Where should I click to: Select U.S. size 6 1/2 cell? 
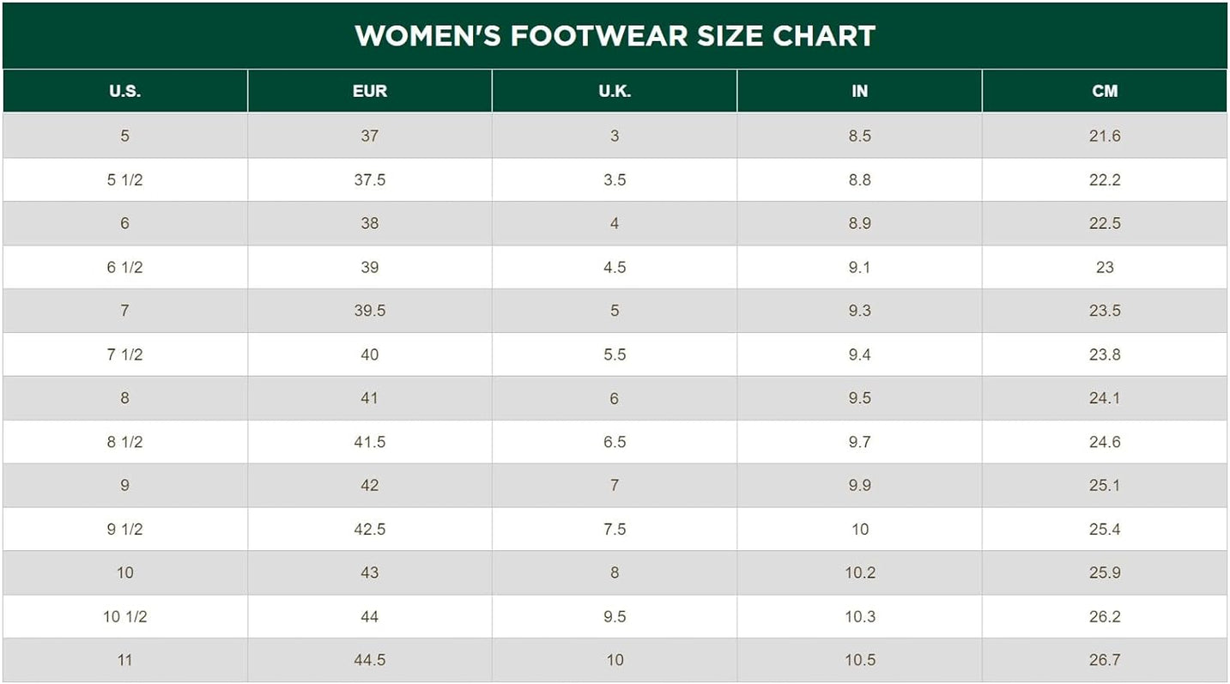pos(125,267)
